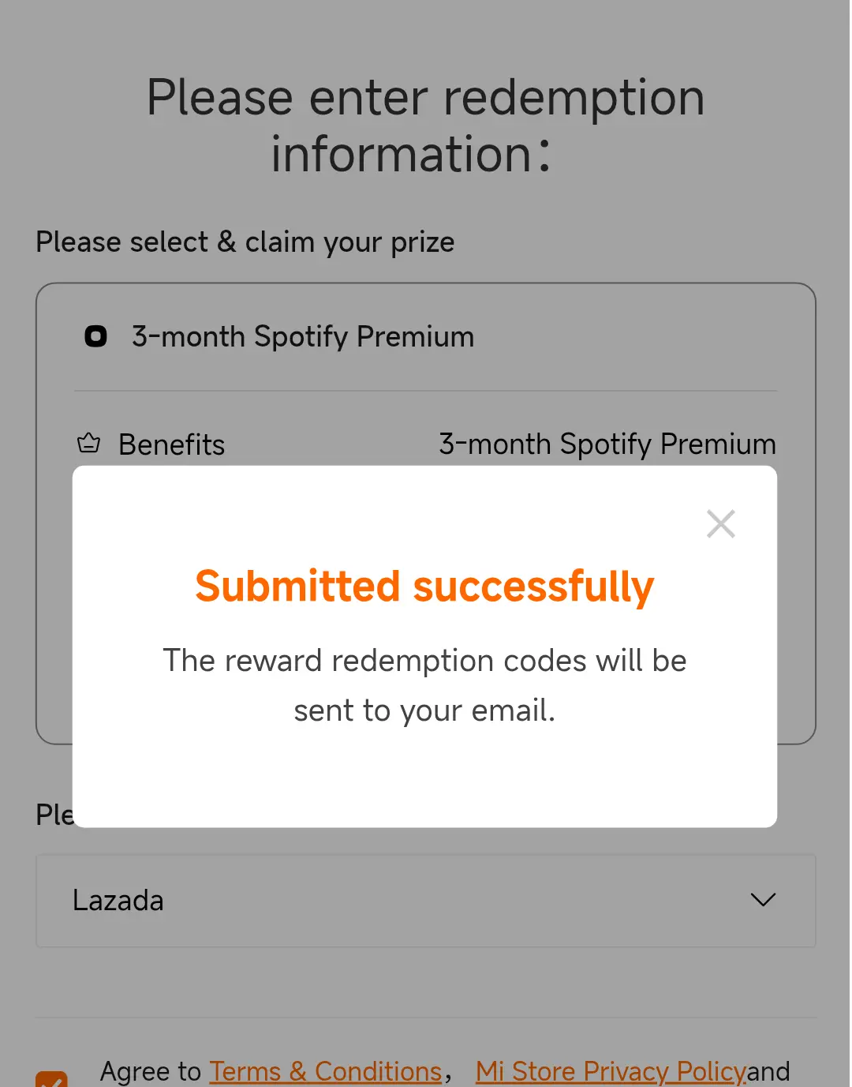Click the reward redemption codes message text
Screen dimensions: 852x1087
coord(424,685)
